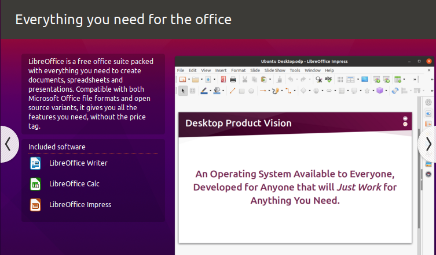Select the arrow Select tool

tap(183, 91)
